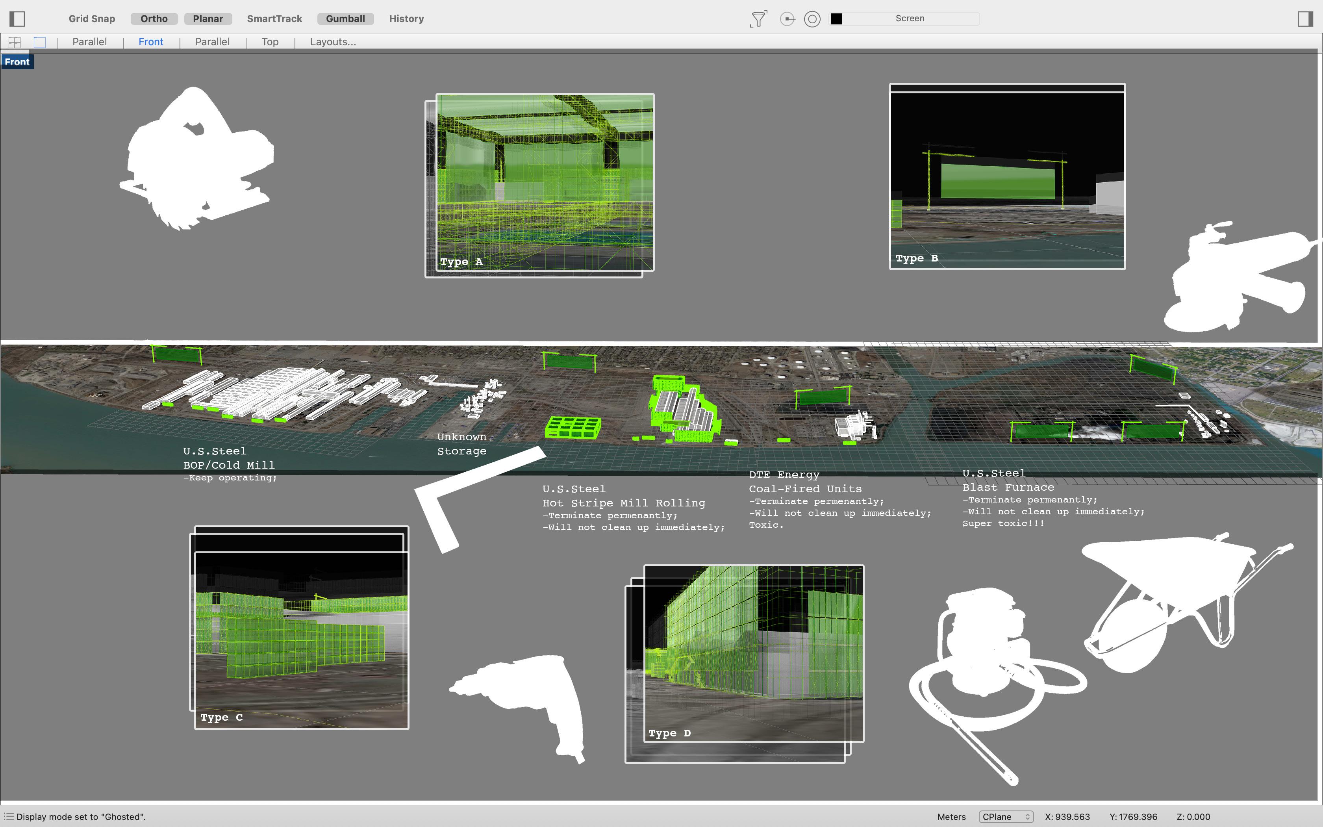1323x827 pixels.
Task: Switch to single viewport layout icon
Action: coord(40,42)
